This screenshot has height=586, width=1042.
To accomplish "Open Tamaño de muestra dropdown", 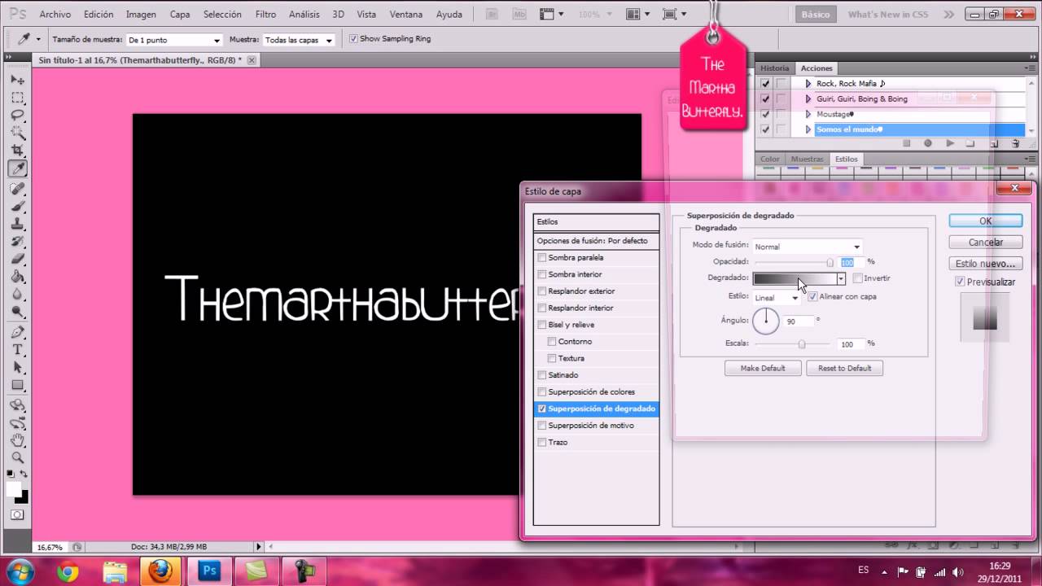I will click(x=174, y=40).
